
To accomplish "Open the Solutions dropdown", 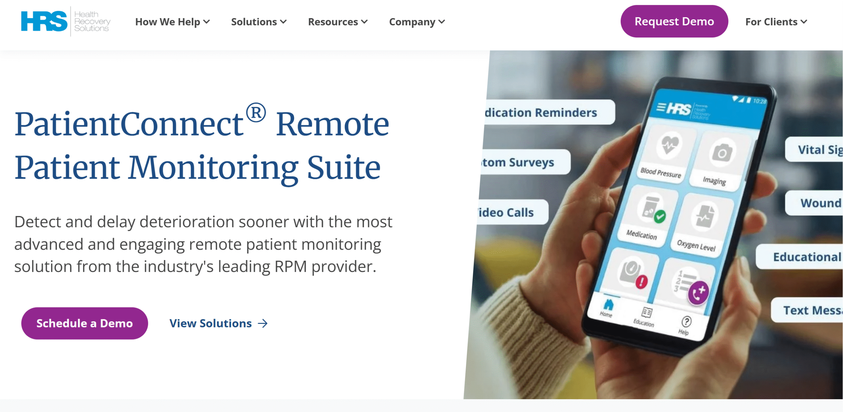I will 258,22.
